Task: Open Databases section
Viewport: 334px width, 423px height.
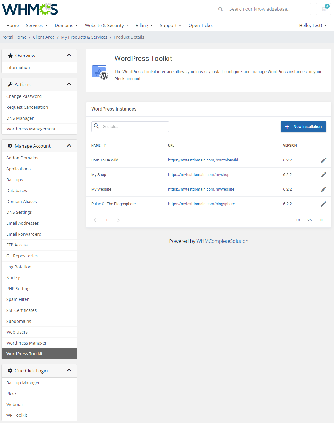Action: pos(39,191)
